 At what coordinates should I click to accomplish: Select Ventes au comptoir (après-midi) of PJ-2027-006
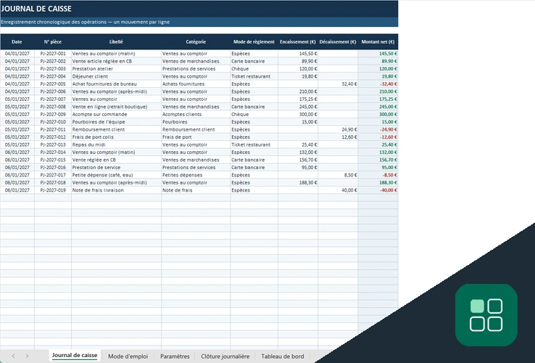(x=116, y=91)
